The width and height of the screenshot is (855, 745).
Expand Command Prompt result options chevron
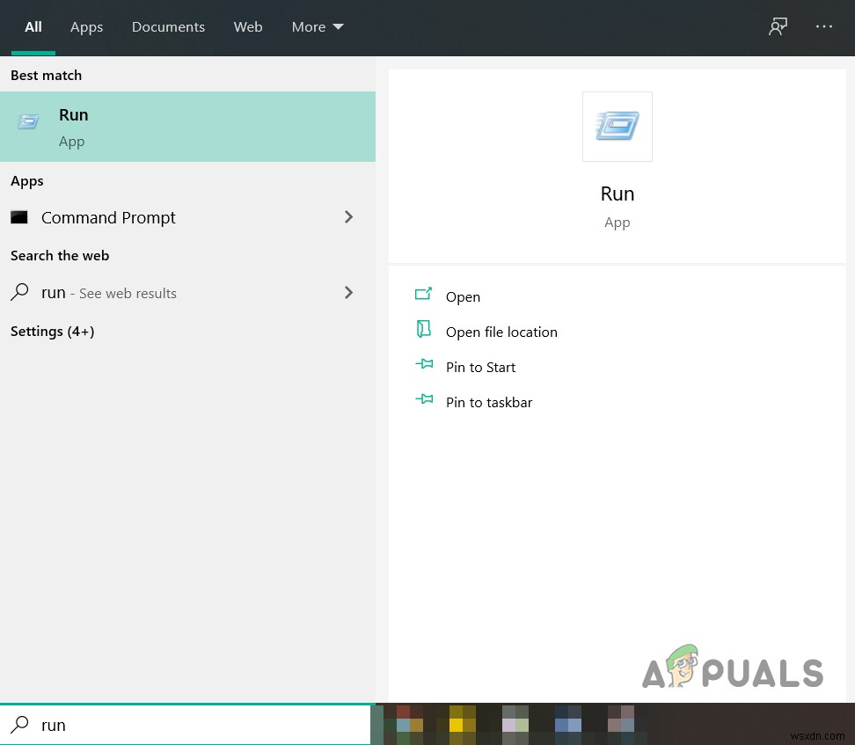pyautogui.click(x=348, y=216)
